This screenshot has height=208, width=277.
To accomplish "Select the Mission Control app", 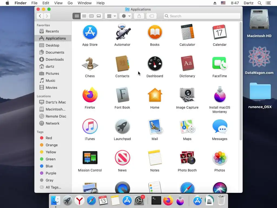I will (x=90, y=158).
